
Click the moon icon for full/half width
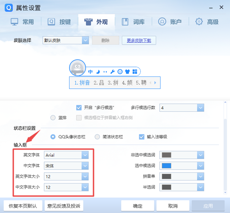[x=98, y=71]
